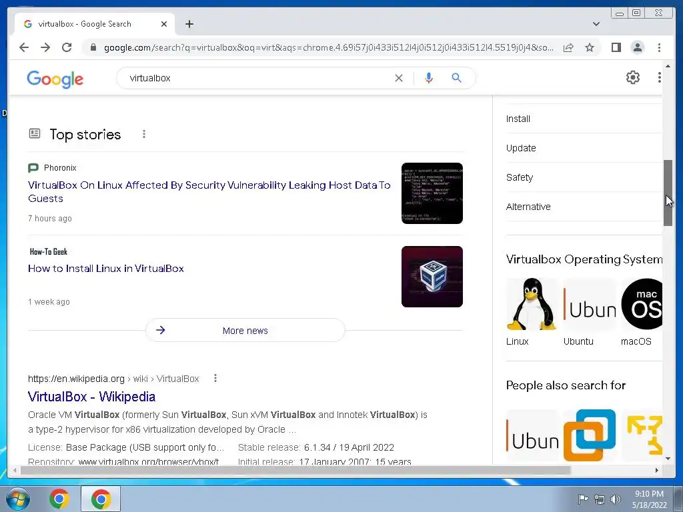Click the Google logo

point(55,79)
